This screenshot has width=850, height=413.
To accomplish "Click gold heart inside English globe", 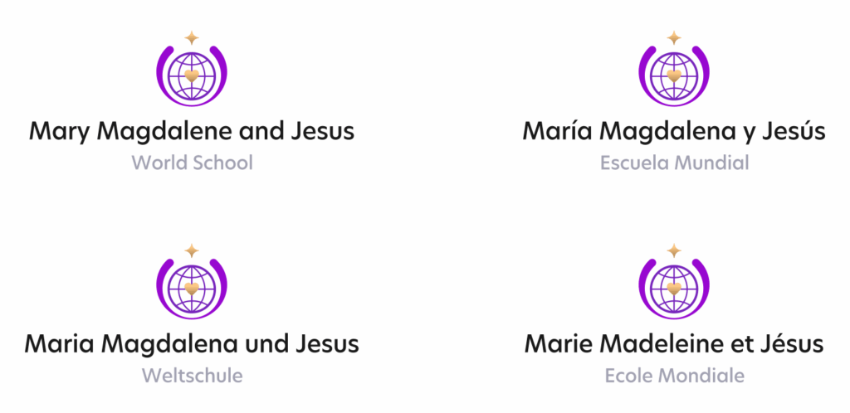I will point(192,75).
